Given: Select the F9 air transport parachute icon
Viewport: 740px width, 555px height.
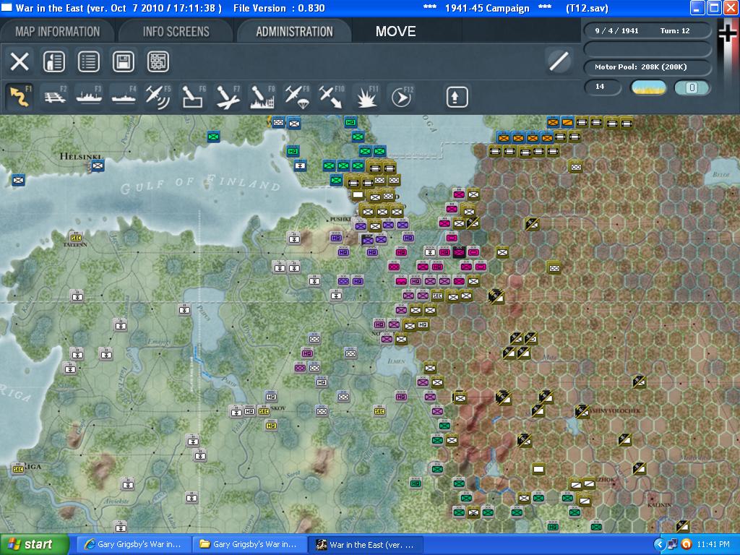Looking at the screenshot, I should coord(297,97).
